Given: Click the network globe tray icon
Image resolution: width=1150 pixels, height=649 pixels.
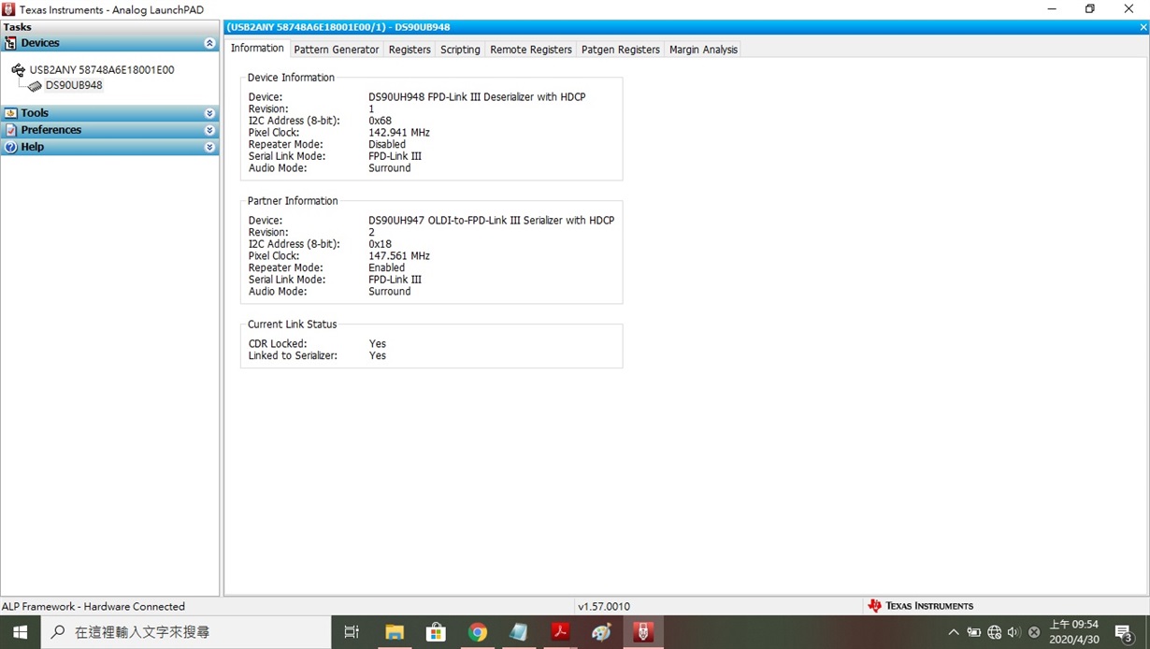Looking at the screenshot, I should [x=994, y=633].
